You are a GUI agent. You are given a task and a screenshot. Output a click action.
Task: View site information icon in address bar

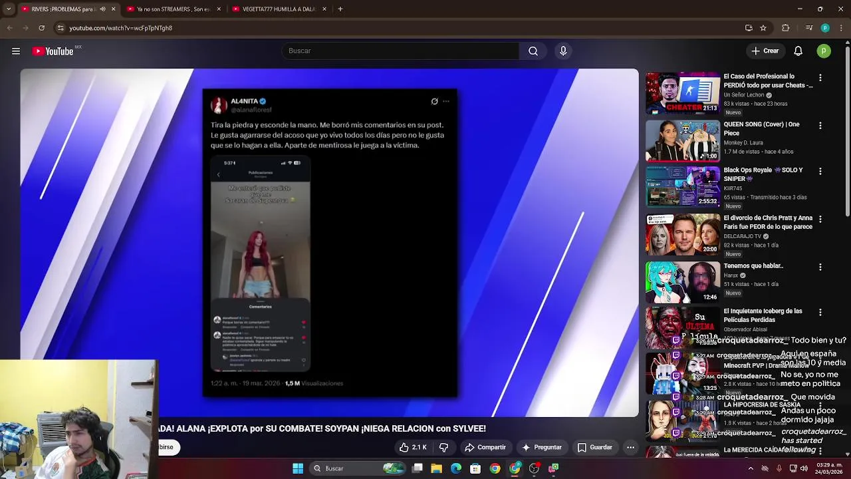point(61,28)
